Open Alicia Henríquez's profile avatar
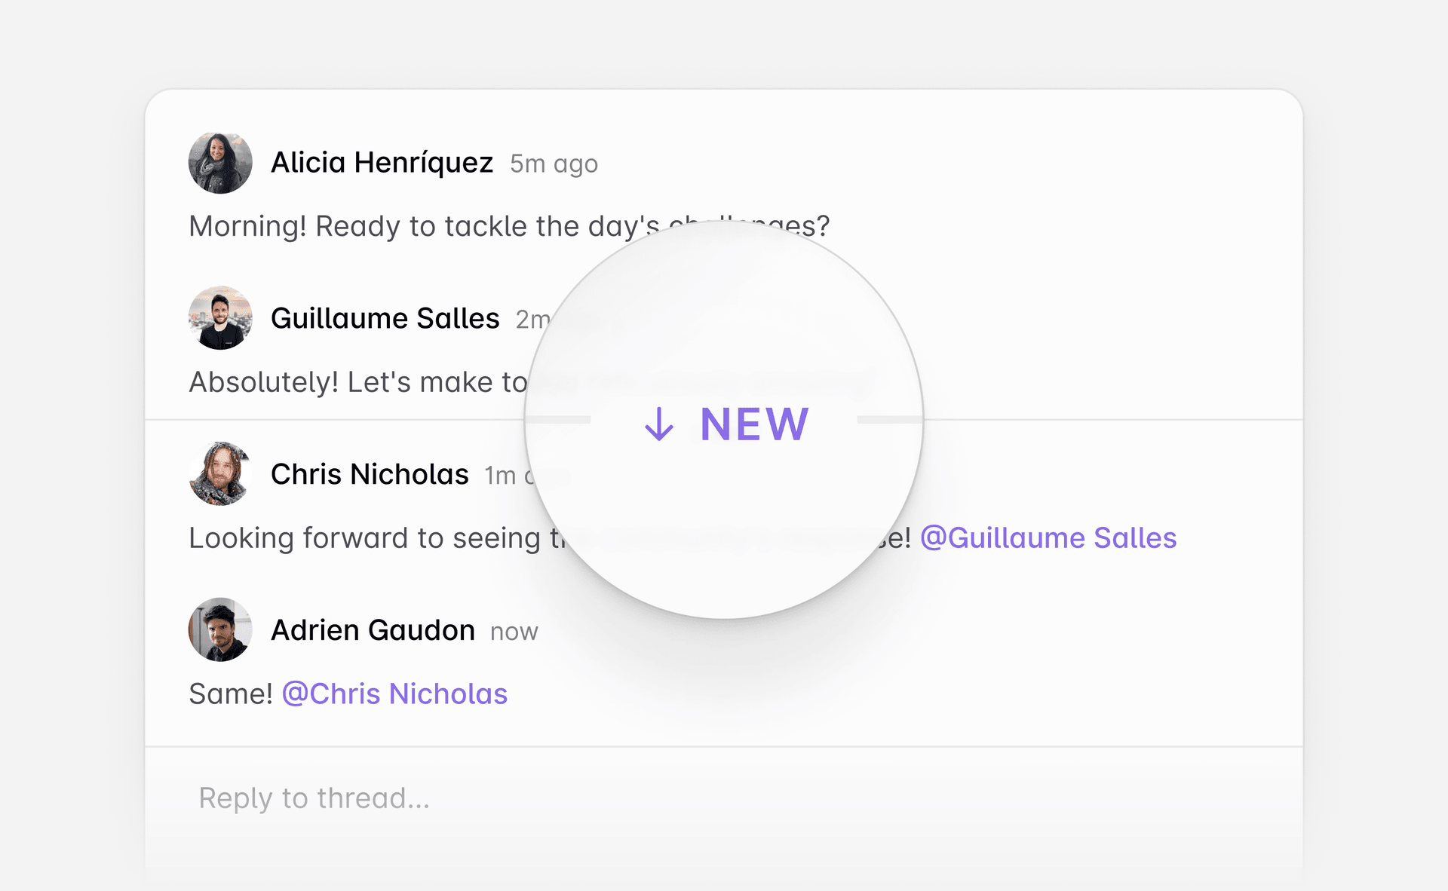1448x891 pixels. tap(219, 162)
